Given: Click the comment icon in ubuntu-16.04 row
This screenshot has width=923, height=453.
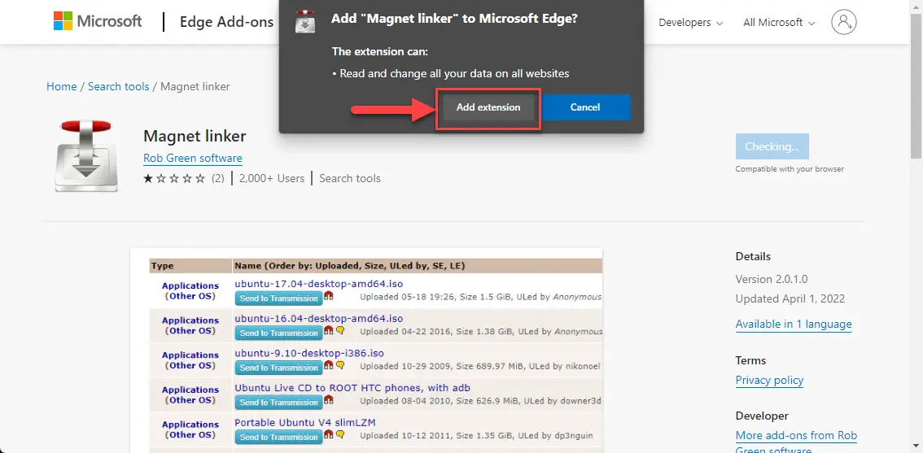Looking at the screenshot, I should point(339,331).
